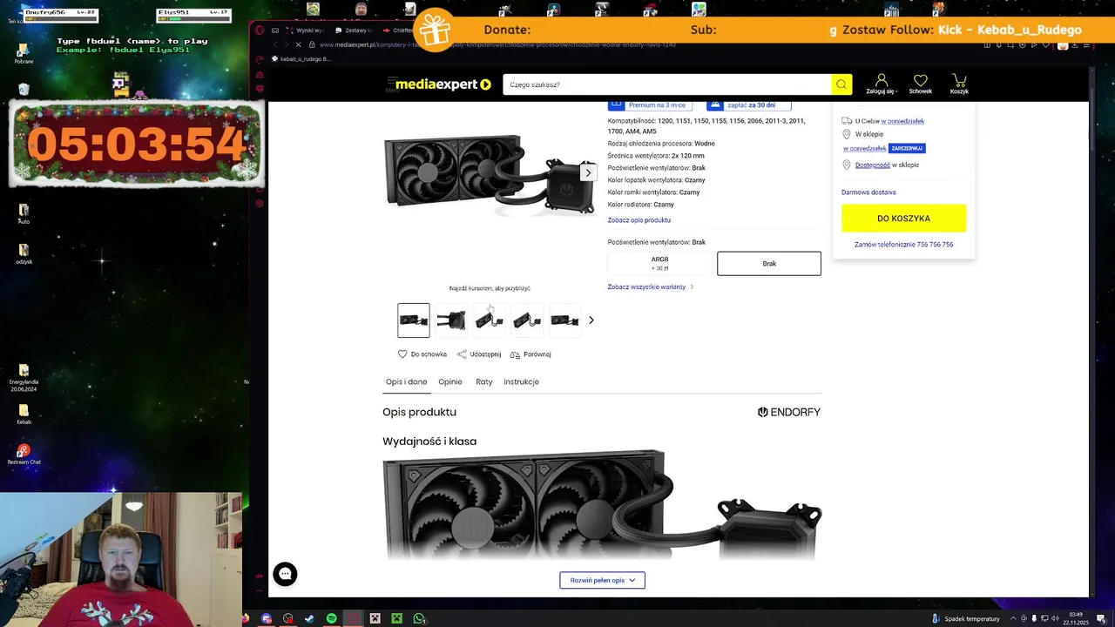The height and width of the screenshot is (627, 1115).
Task: Open the Koszyk cart icon
Action: pos(959,84)
